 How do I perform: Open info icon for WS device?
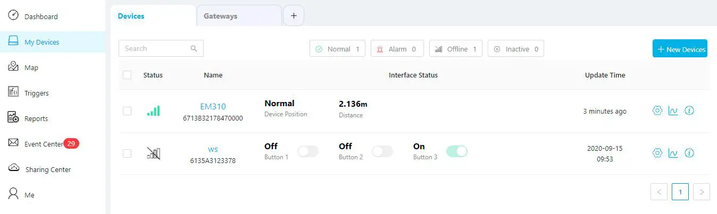(x=689, y=153)
